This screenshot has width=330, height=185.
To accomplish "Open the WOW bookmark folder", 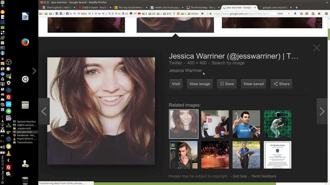I will tap(193, 14).
